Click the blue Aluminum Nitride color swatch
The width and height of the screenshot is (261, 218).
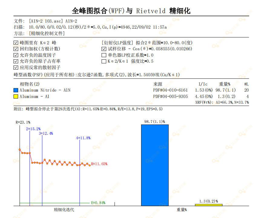[x=16, y=90]
